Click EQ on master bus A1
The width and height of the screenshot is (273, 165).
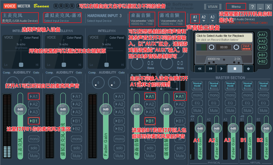pyautogui.click(x=197, y=103)
